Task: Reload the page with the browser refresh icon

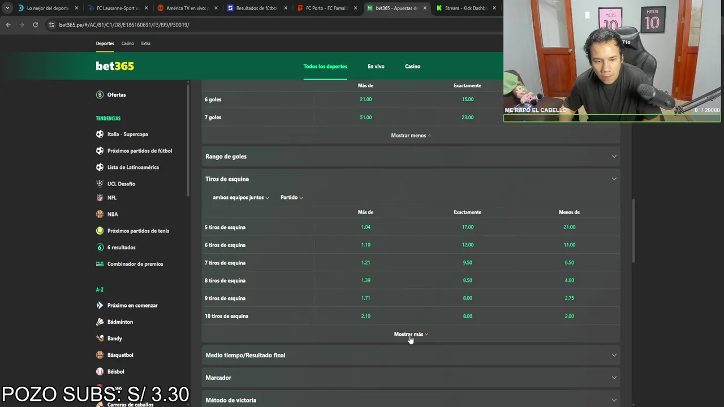Action: 35,25
